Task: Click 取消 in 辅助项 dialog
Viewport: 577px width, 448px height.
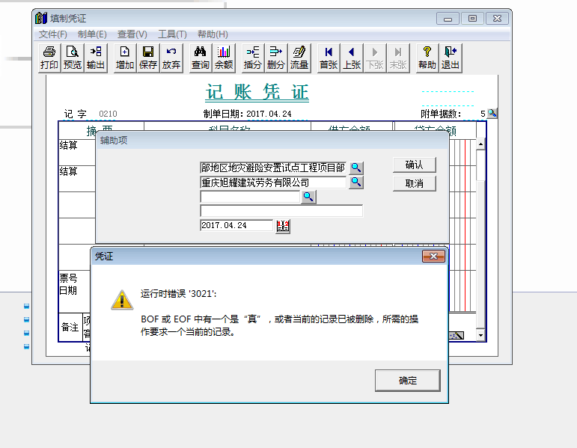Action: coord(415,183)
